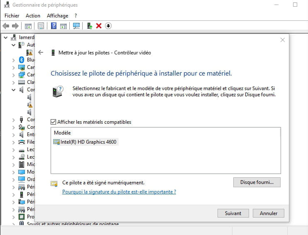Click the keyboard category icon
Image resolution: width=308 pixels, height=235 pixels.
(x=22, y=82)
